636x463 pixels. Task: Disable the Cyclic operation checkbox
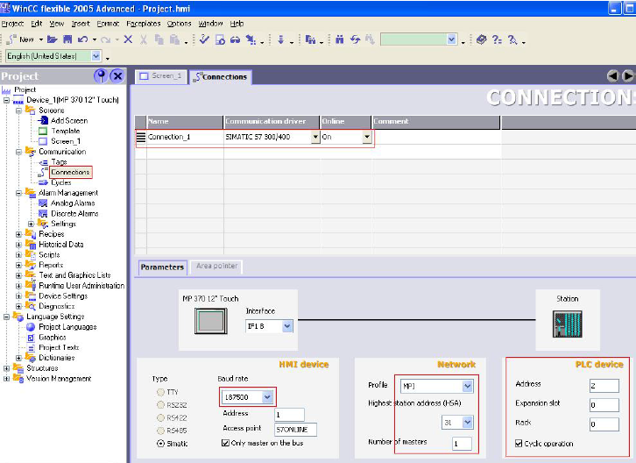click(519, 444)
